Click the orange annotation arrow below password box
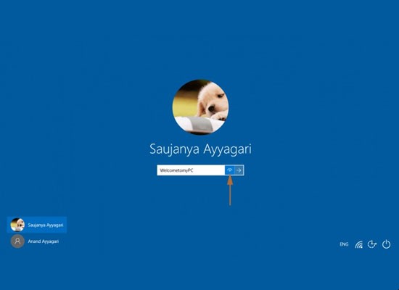Viewport: 399px width, 290px height. [230, 190]
